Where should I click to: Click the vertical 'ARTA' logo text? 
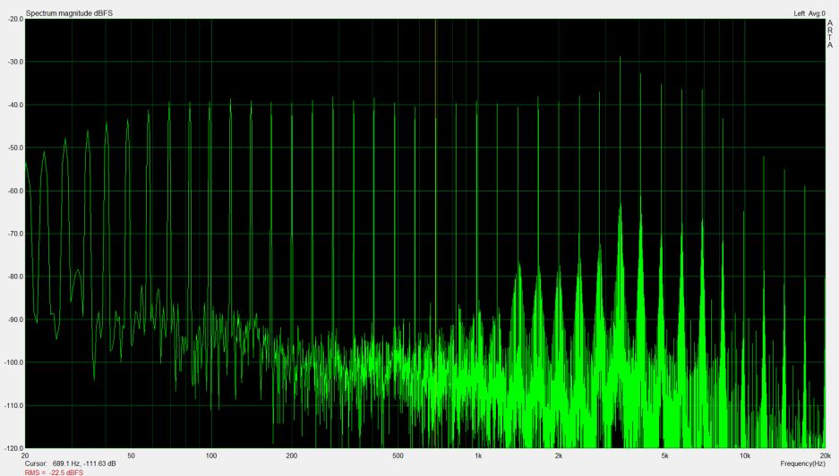click(830, 34)
